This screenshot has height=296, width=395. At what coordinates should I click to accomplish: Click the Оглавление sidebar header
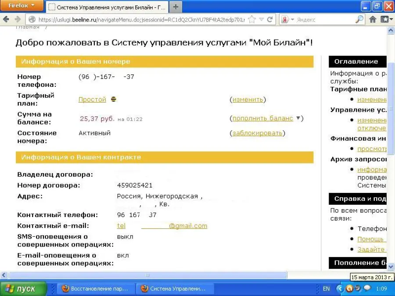tap(357, 61)
